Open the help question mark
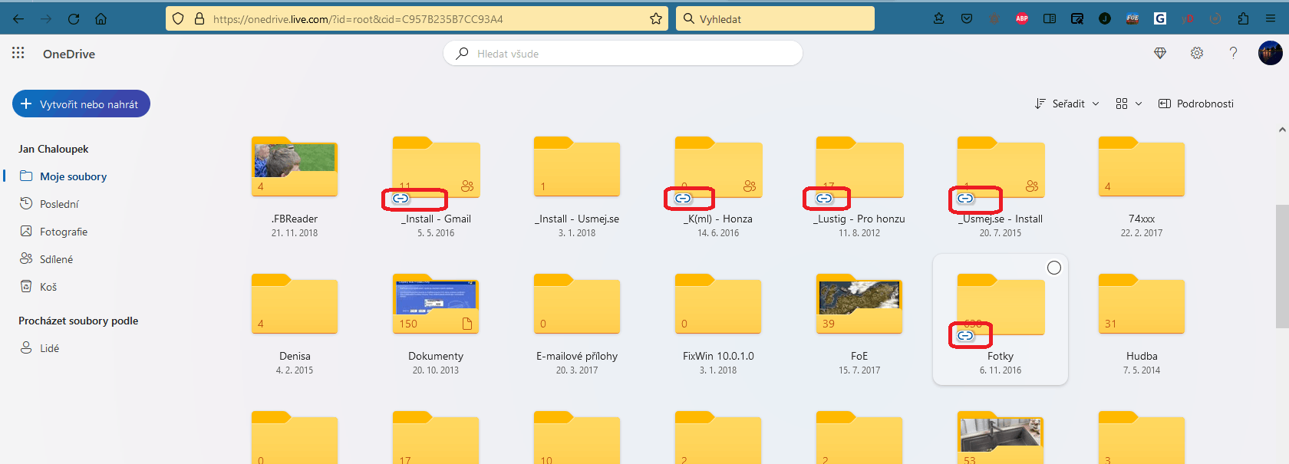The height and width of the screenshot is (464, 1289). coord(1233,53)
